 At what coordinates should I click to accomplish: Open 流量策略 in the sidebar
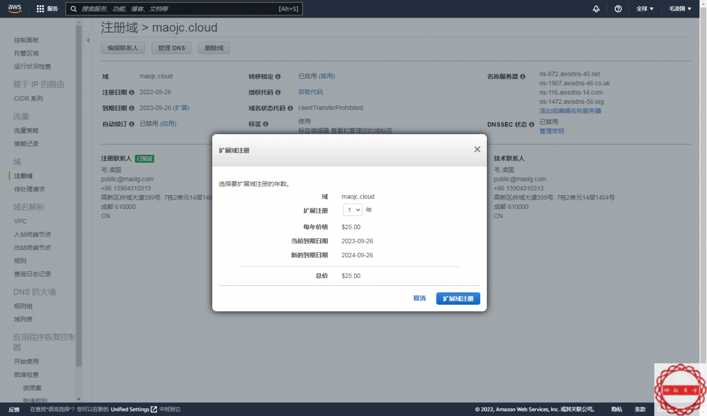(x=26, y=131)
